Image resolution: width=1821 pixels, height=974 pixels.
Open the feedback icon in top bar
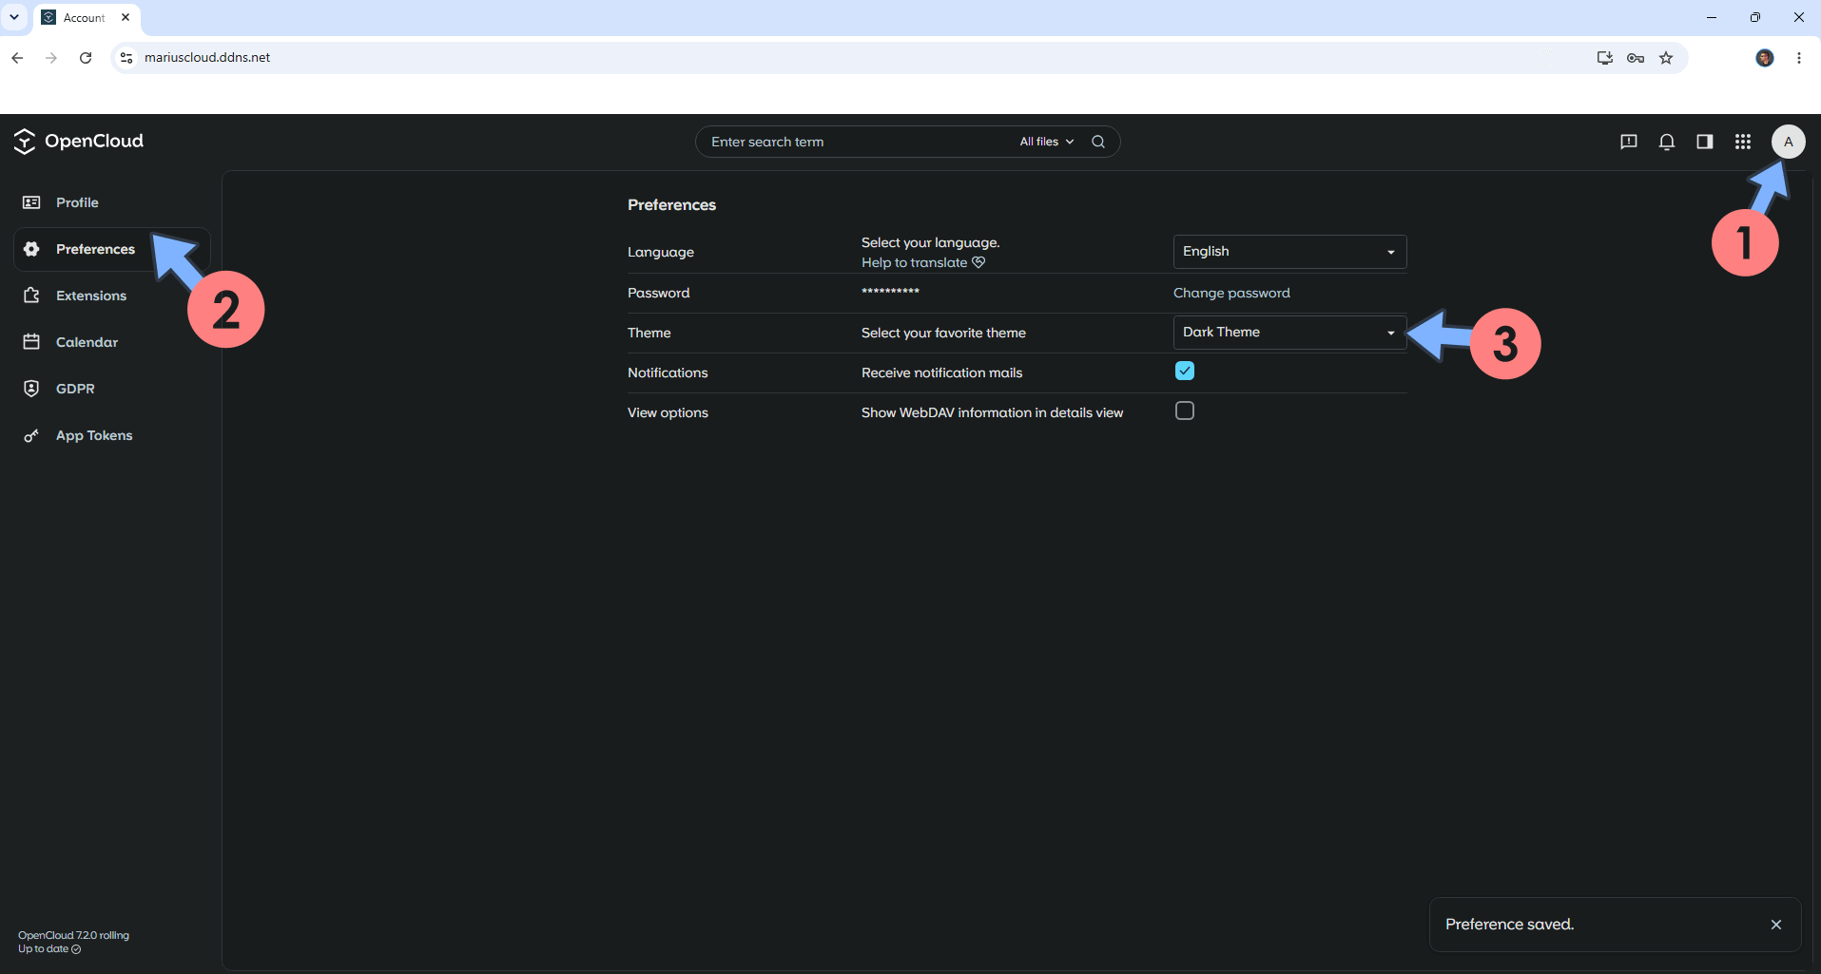[1629, 142]
